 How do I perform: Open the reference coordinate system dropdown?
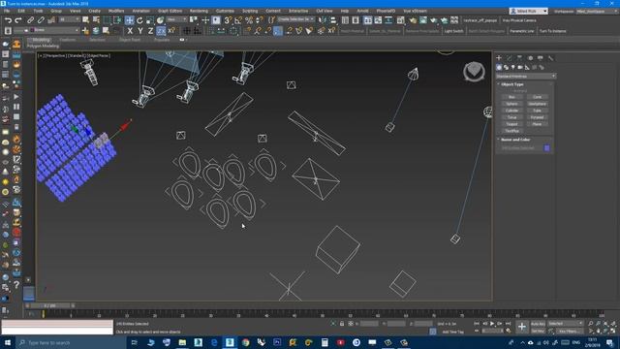point(176,19)
